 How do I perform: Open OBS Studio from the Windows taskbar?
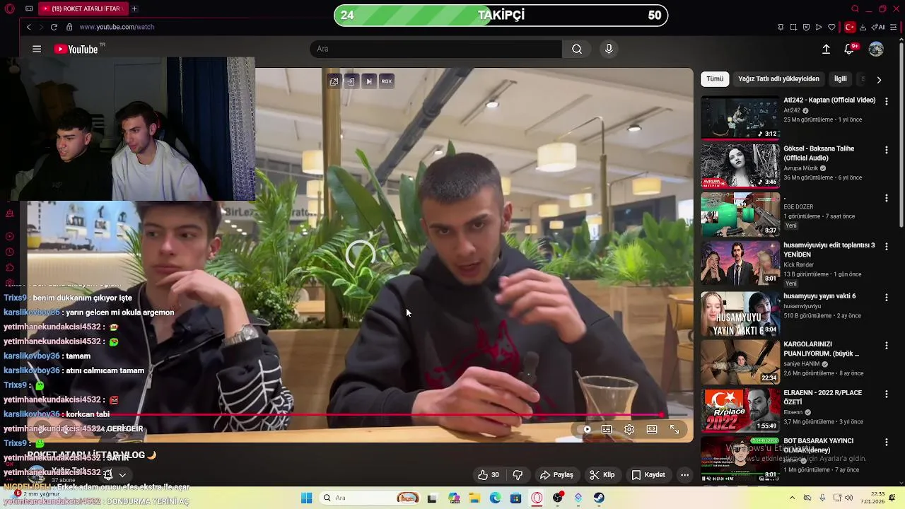click(x=558, y=498)
